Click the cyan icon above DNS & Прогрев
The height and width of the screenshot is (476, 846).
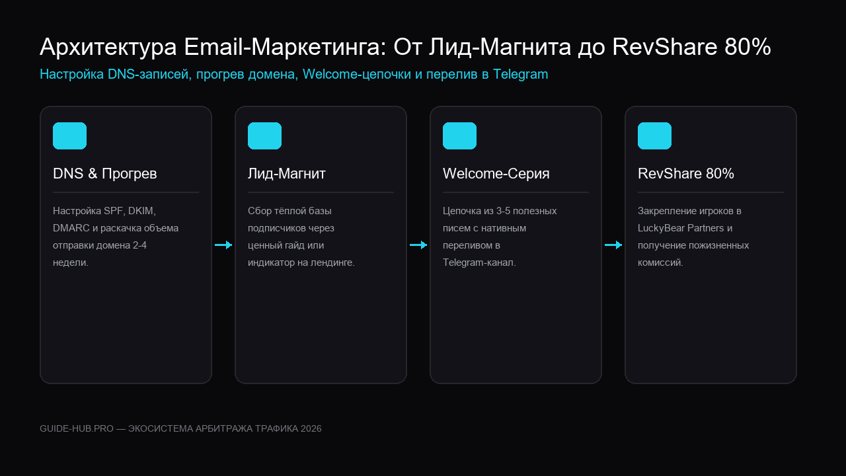pyautogui.click(x=69, y=136)
